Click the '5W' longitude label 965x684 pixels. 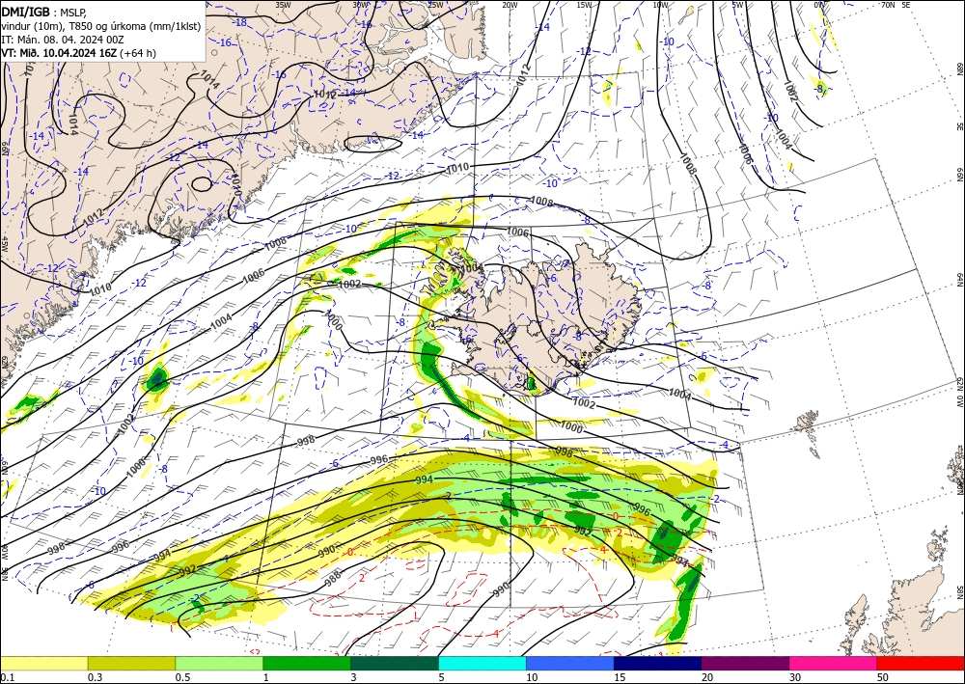click(737, 5)
